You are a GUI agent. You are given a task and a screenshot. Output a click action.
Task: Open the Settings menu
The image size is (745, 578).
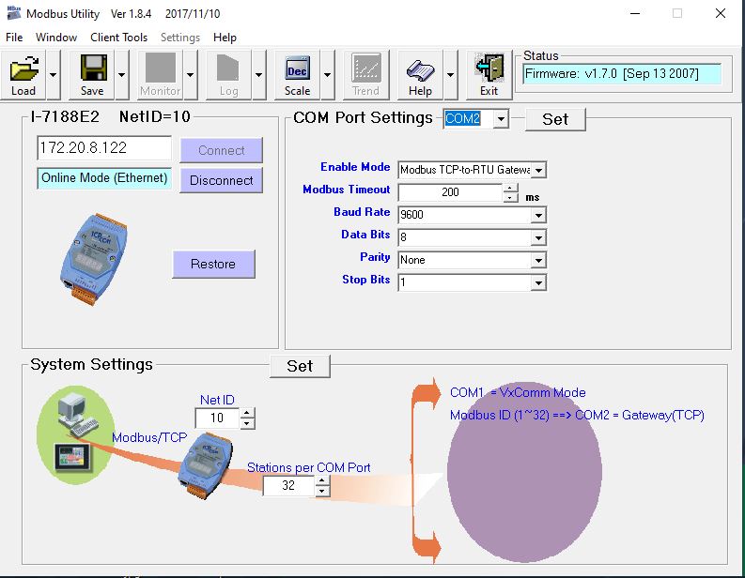(x=180, y=37)
